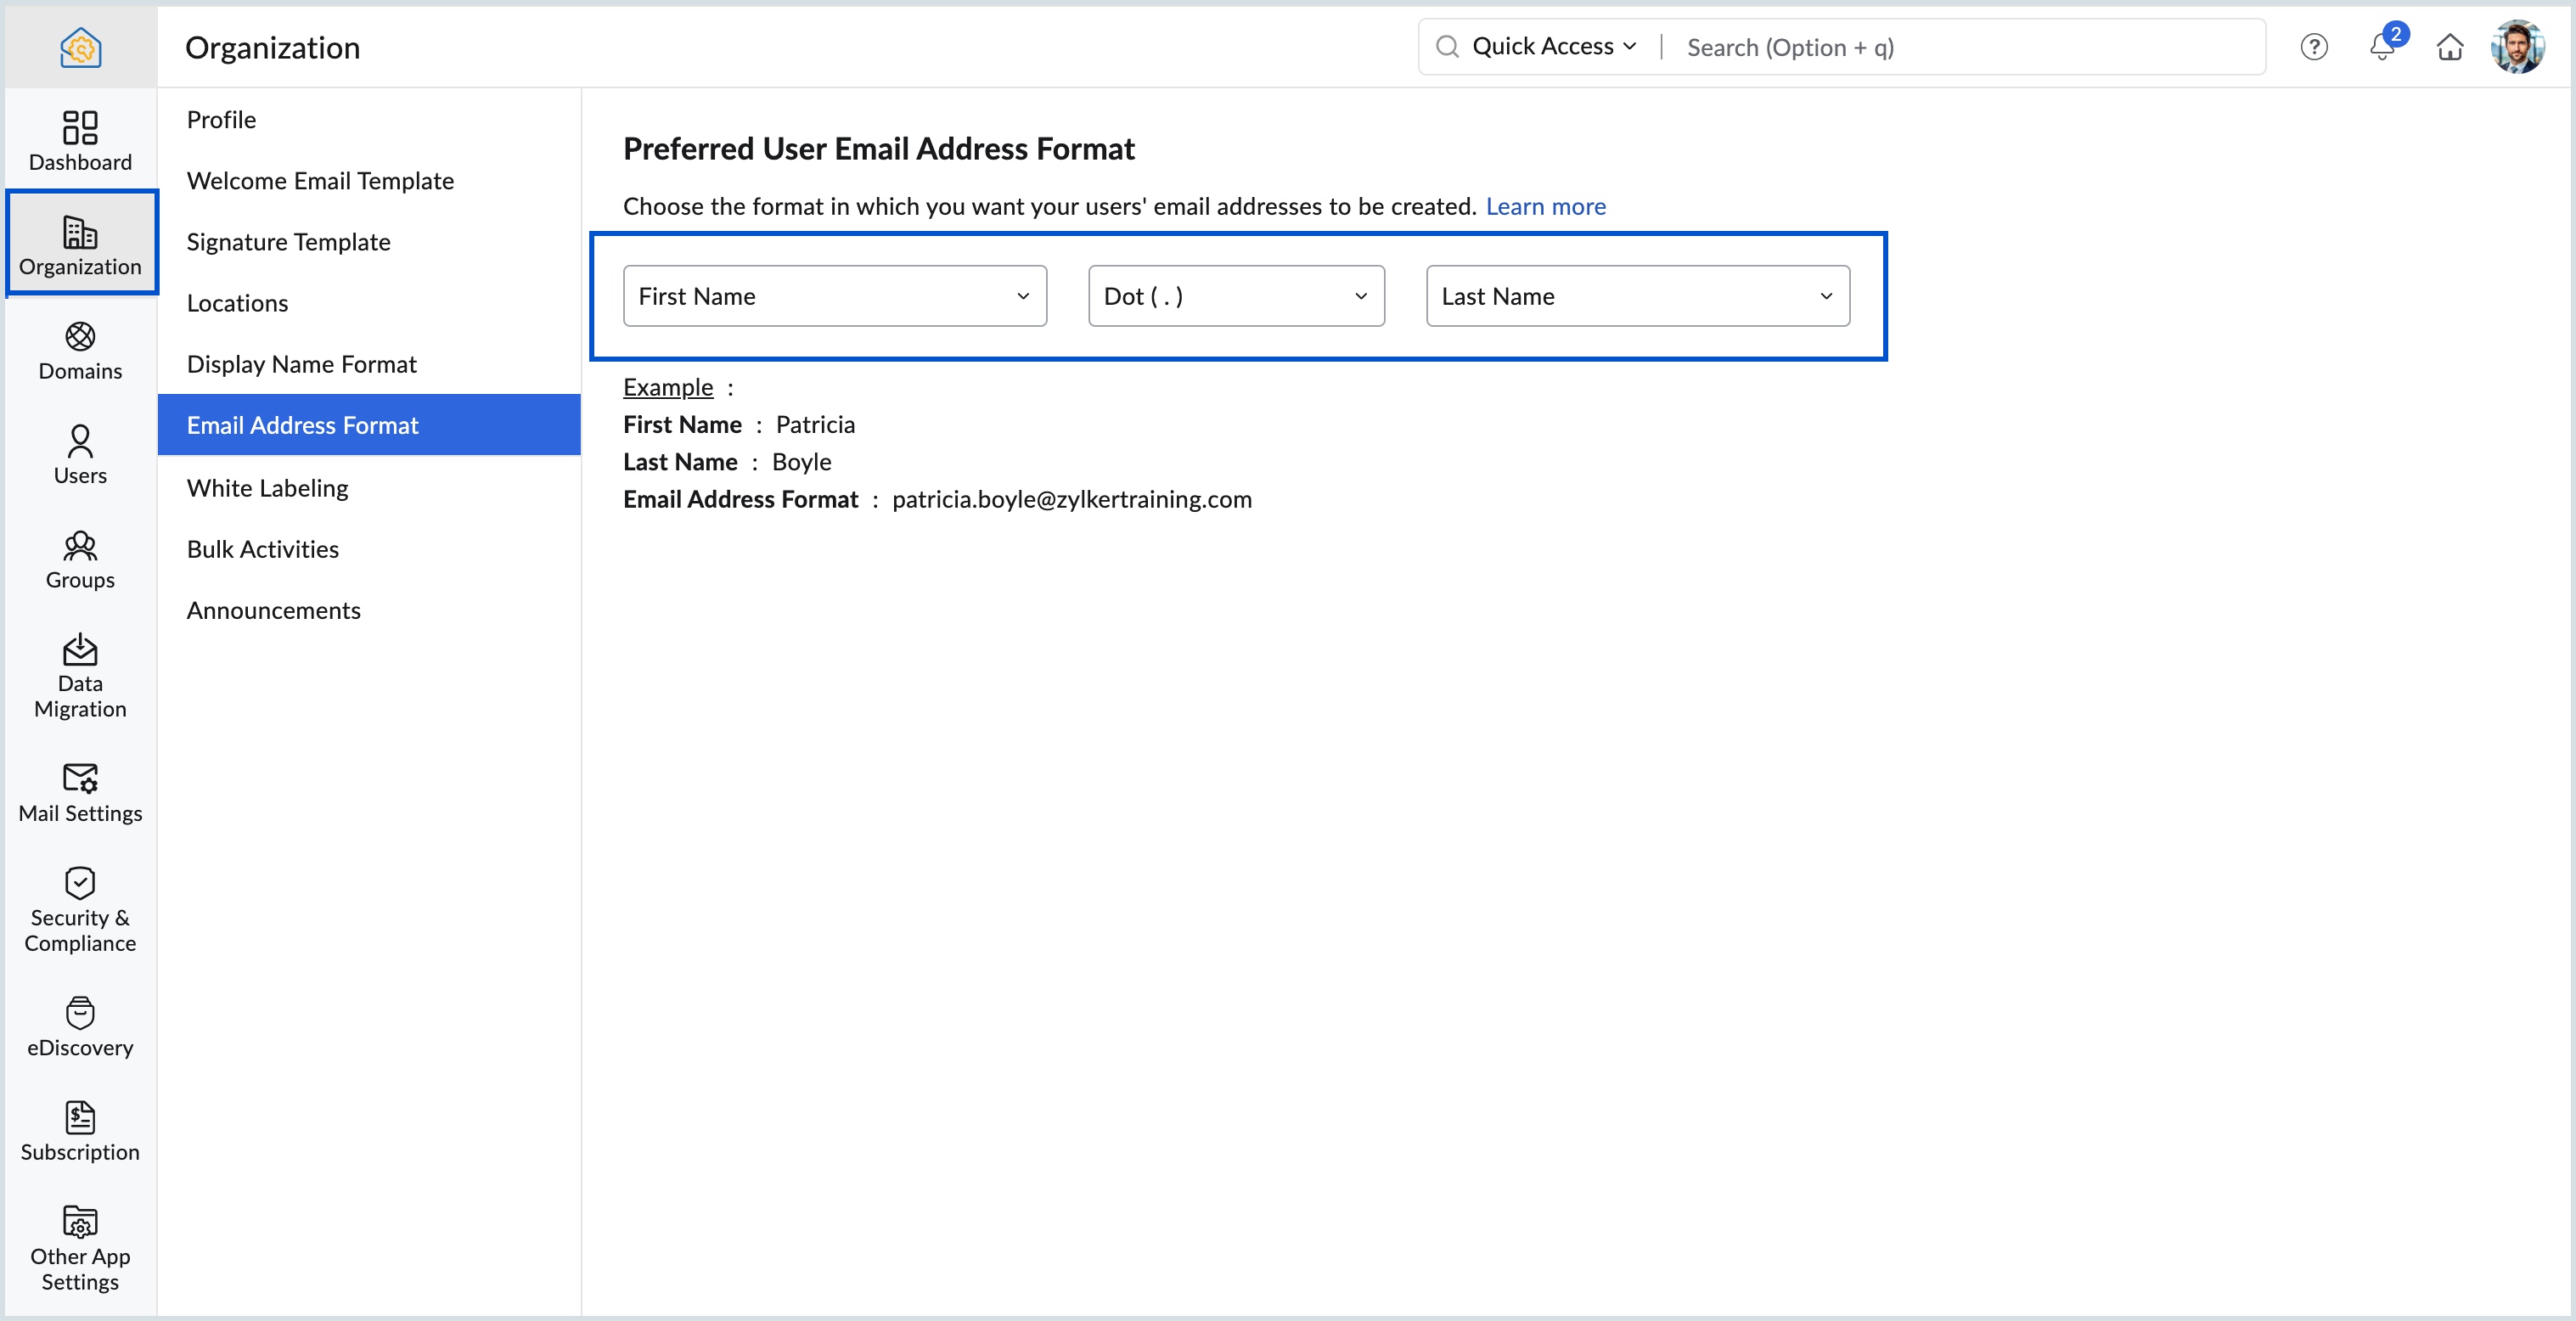Click the help question mark icon
The image size is (2576, 1321).
click(x=2313, y=47)
